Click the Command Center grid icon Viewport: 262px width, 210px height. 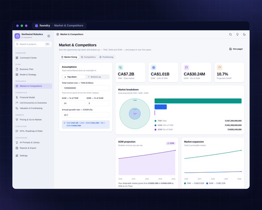pos(17,58)
